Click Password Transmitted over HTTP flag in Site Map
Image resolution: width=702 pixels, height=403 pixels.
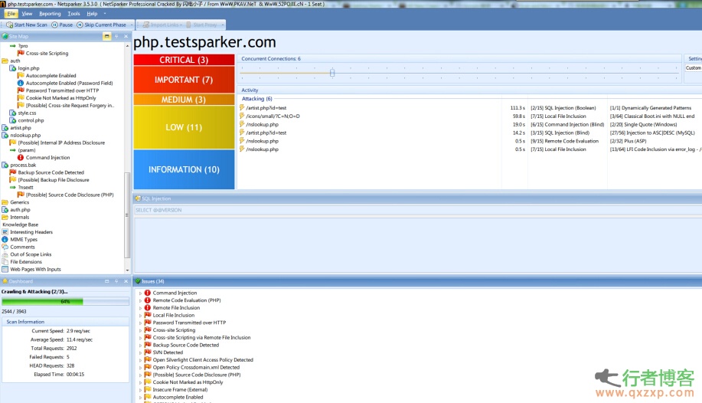(x=21, y=90)
